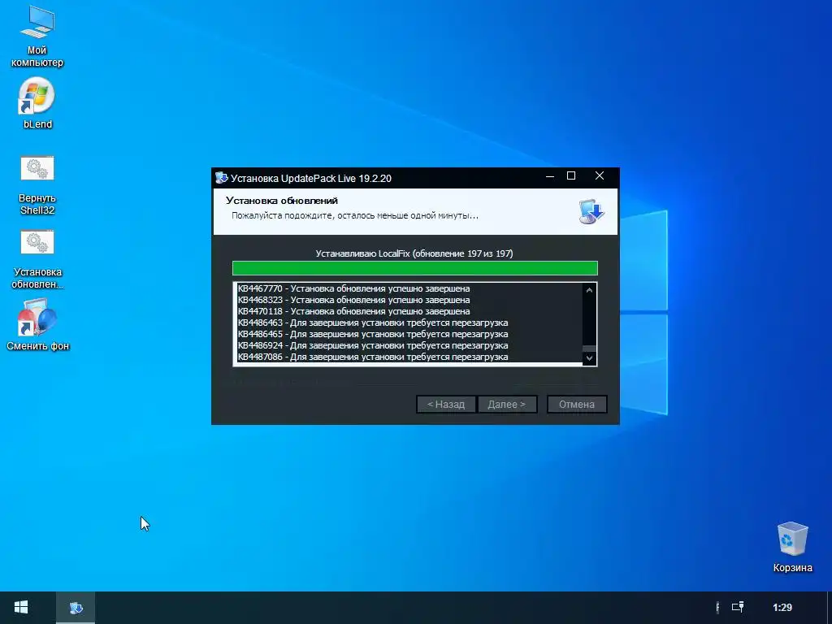Open the Windows Start menu
Viewport: 832px width, 624px height.
point(21,608)
